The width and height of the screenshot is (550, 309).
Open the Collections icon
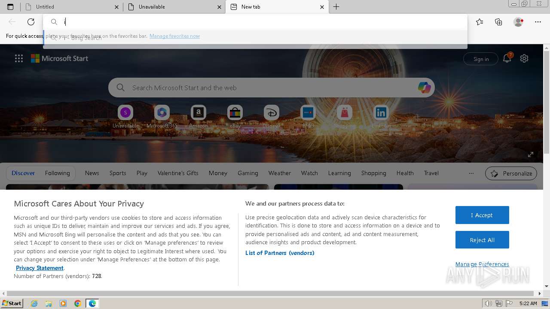click(498, 22)
